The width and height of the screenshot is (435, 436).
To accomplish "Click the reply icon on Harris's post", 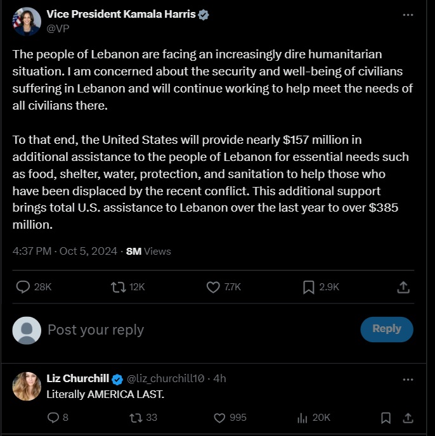I will (23, 287).
